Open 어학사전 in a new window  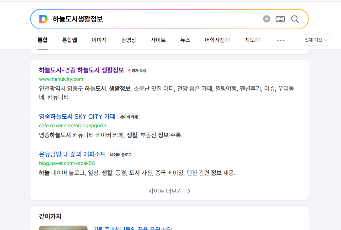coord(217,40)
